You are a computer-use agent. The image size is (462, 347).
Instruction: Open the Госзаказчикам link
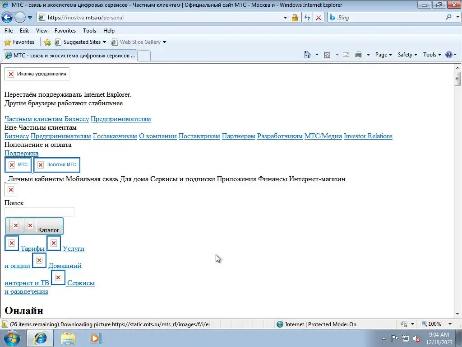(x=115, y=136)
